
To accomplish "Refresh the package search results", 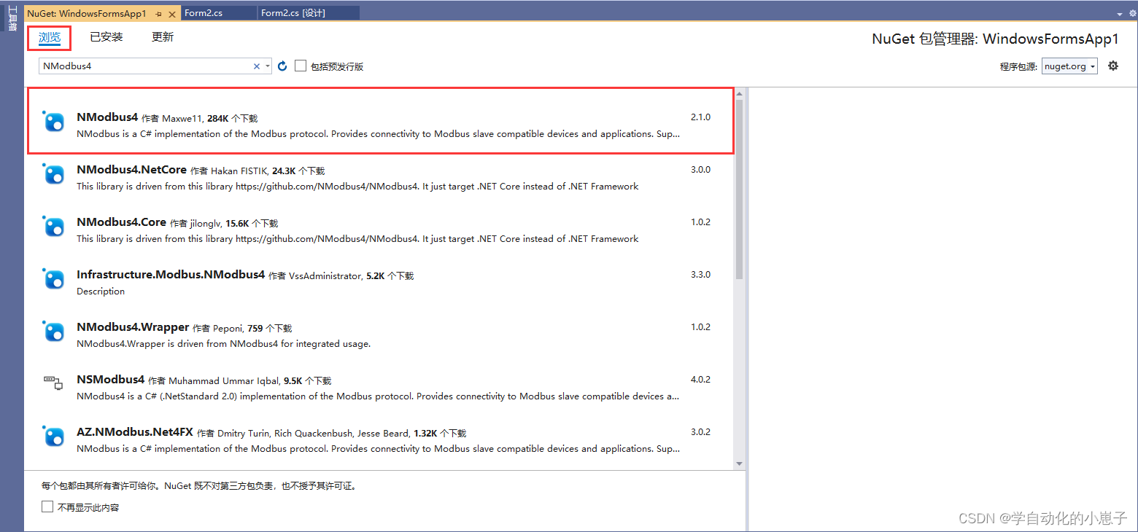I will [282, 66].
